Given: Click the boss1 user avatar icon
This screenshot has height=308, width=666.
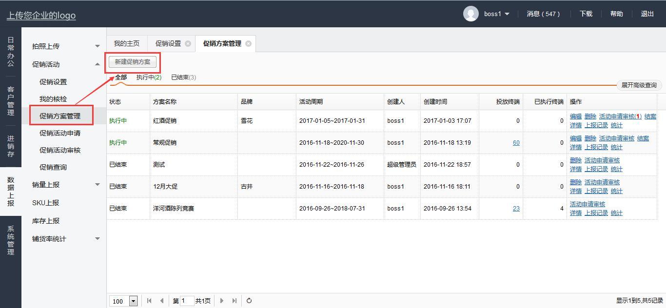Looking at the screenshot, I should tap(470, 14).
